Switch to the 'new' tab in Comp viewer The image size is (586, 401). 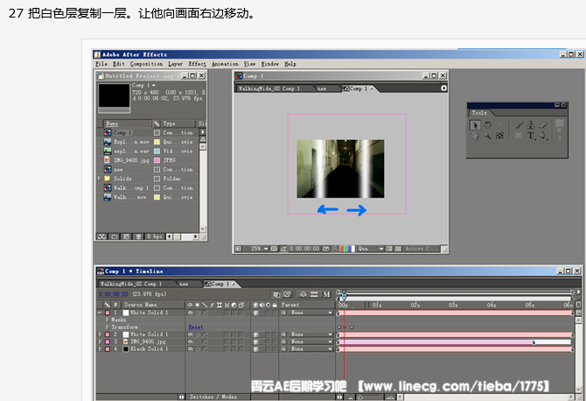pyautogui.click(x=322, y=88)
